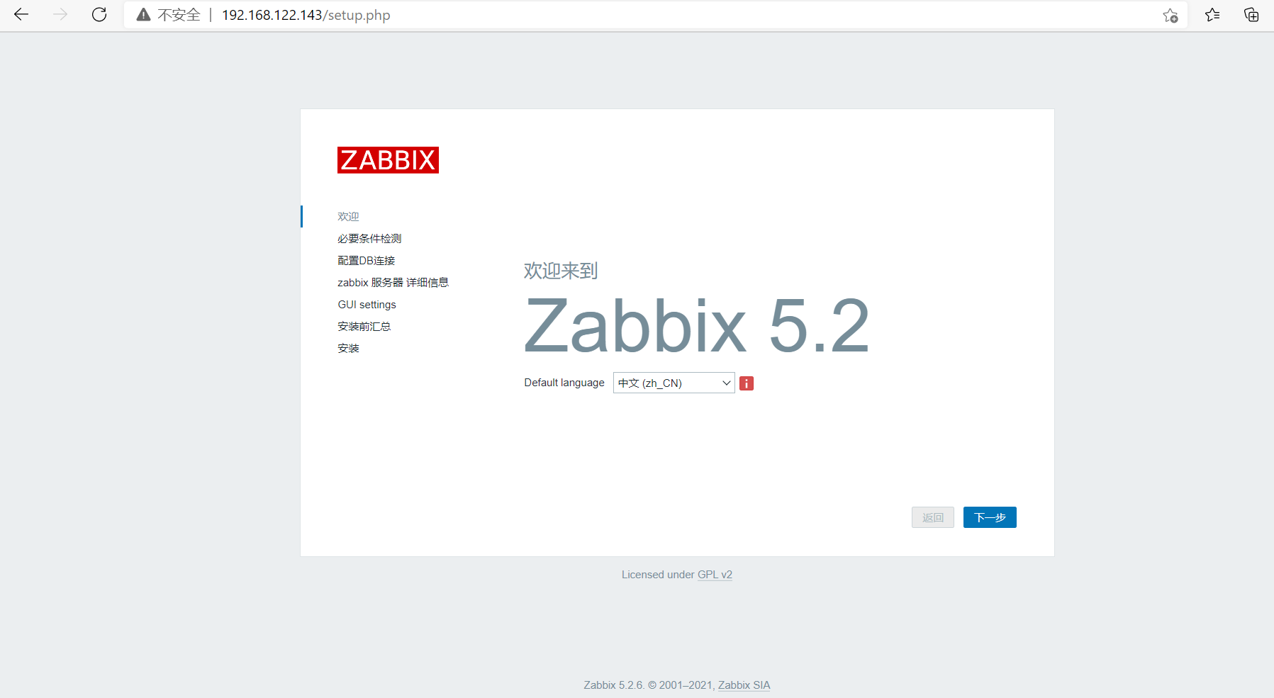Click the Licensed under text

658,575
